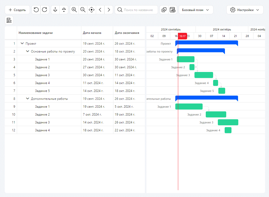Viewport: 269px width, 197px height.
Task: Click start date 27 сент. 2024 г.
Action: pos(94,67)
